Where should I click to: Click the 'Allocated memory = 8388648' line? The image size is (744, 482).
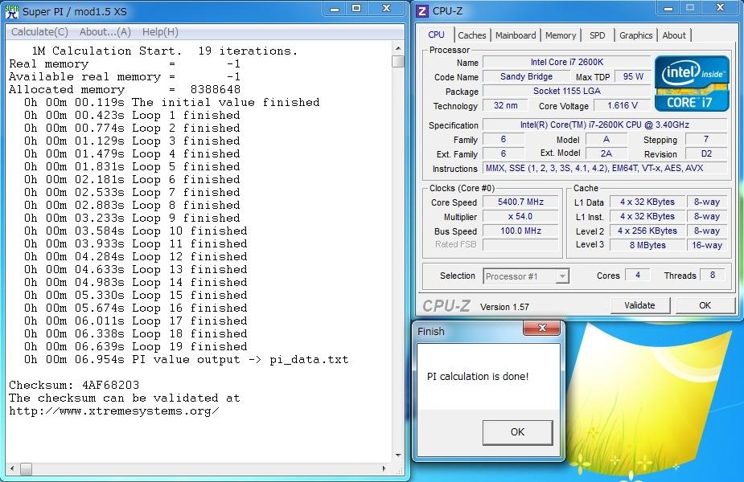(x=125, y=89)
